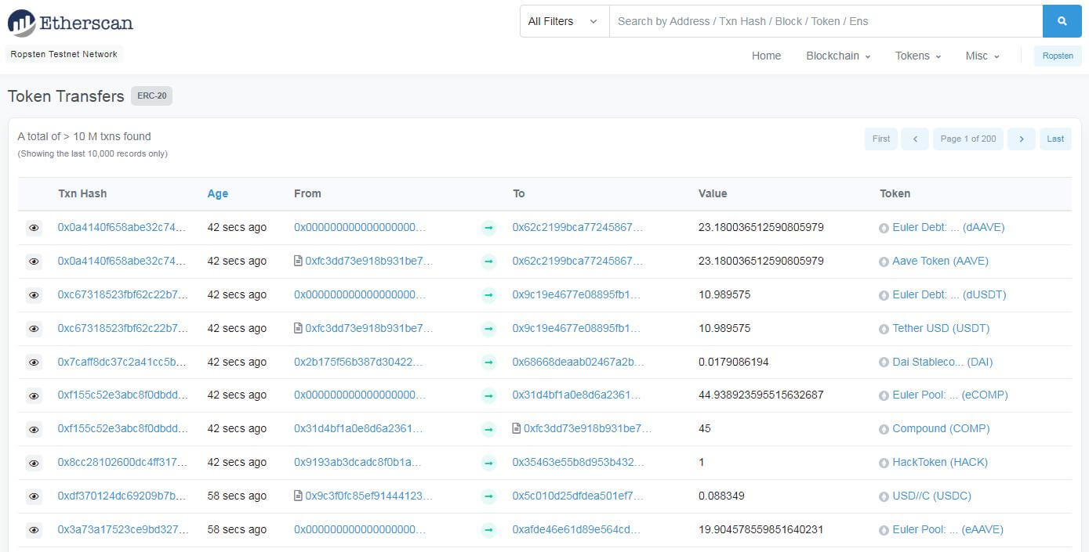Click the Age column header
This screenshot has width=1089, height=552.
217,193
